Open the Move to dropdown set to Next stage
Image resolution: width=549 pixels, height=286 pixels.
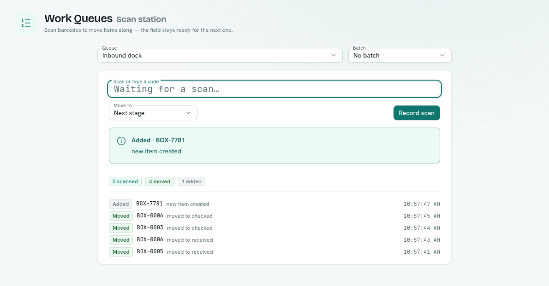pyautogui.click(x=153, y=113)
